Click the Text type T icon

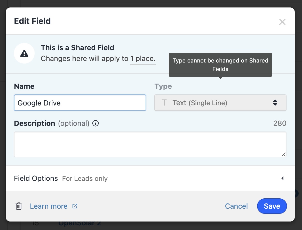pos(164,103)
